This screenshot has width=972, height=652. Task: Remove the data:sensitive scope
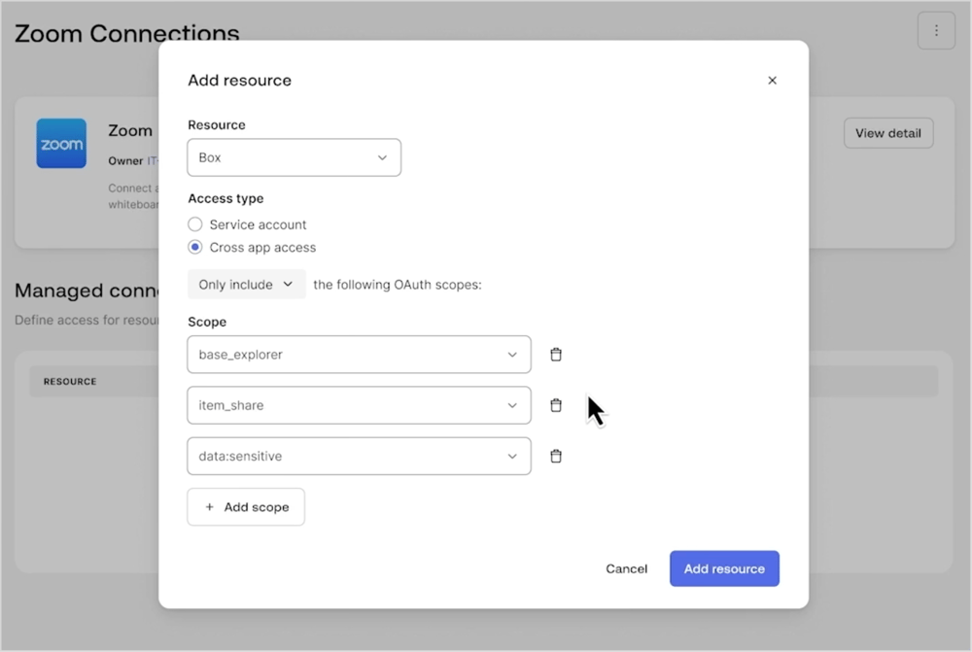click(x=555, y=456)
